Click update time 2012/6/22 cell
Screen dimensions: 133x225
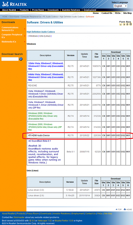(84, 135)
